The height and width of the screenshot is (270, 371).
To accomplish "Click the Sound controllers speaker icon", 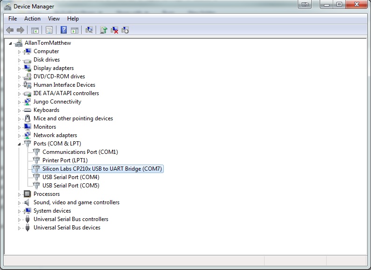I will tap(27, 202).
